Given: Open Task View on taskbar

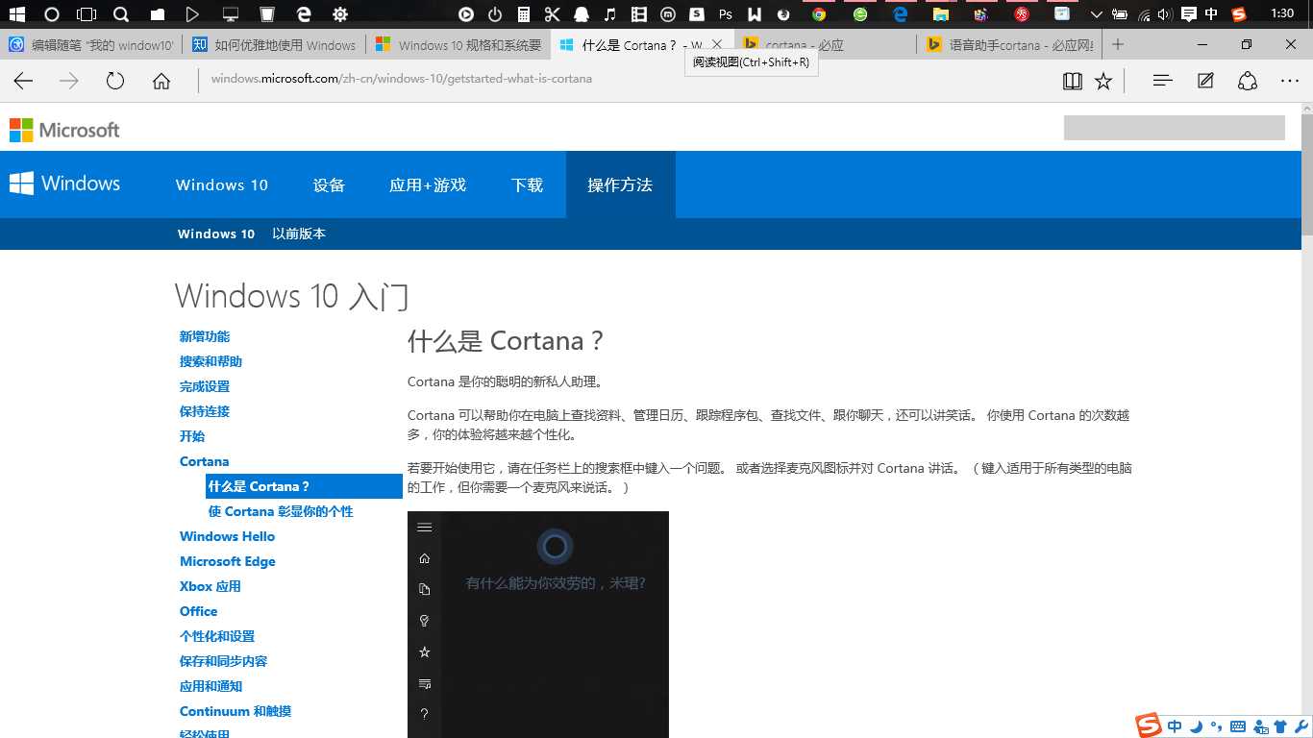Looking at the screenshot, I should (87, 14).
